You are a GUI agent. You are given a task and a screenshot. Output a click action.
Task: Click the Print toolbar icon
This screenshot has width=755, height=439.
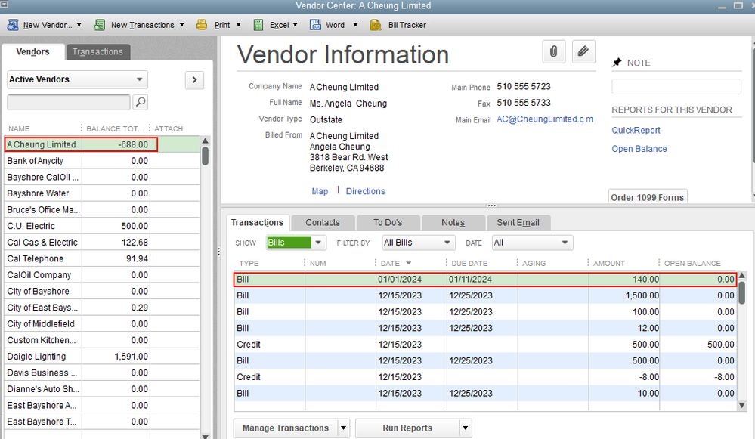coord(202,25)
